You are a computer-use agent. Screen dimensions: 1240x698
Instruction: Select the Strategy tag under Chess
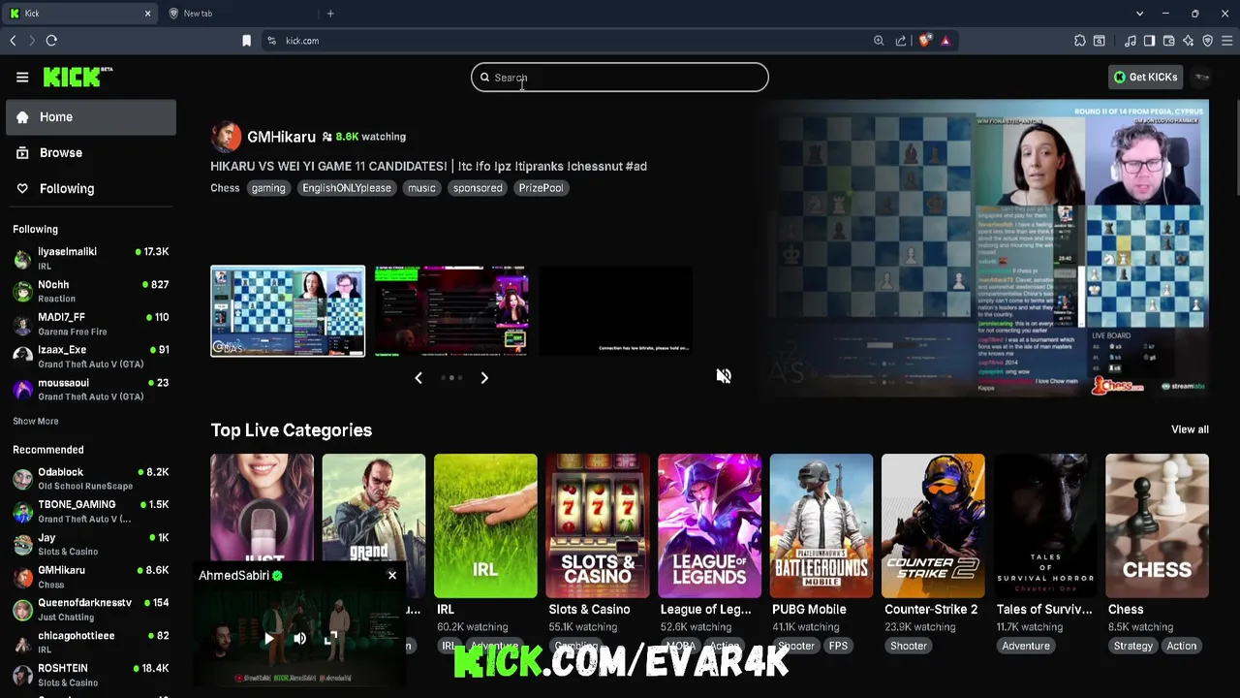(x=1133, y=646)
